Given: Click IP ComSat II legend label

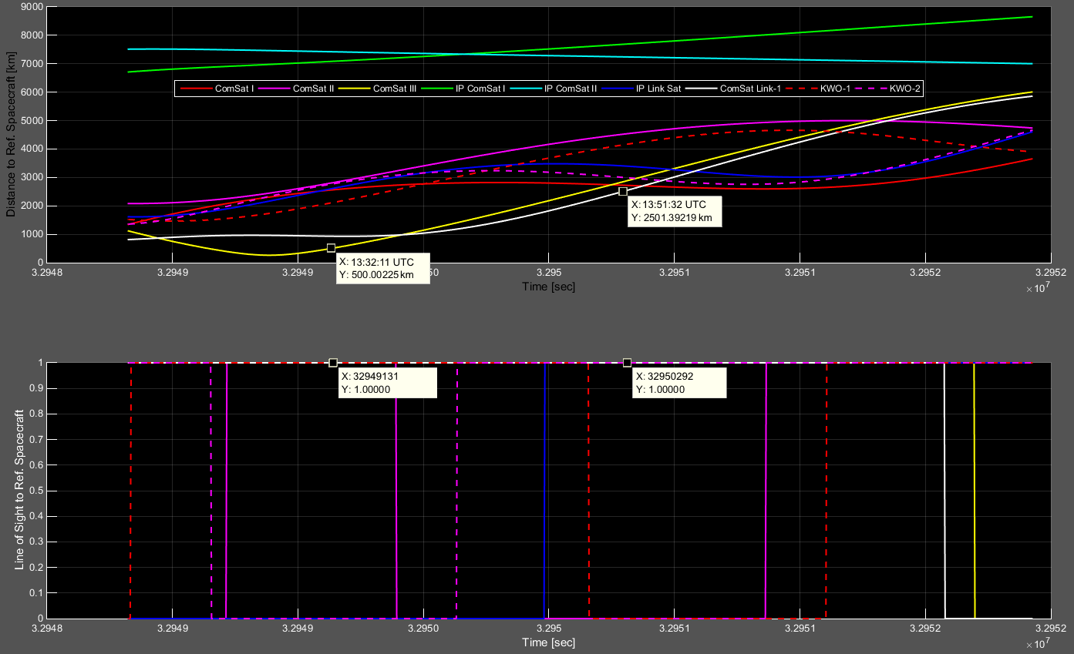Looking at the screenshot, I should click(571, 89).
